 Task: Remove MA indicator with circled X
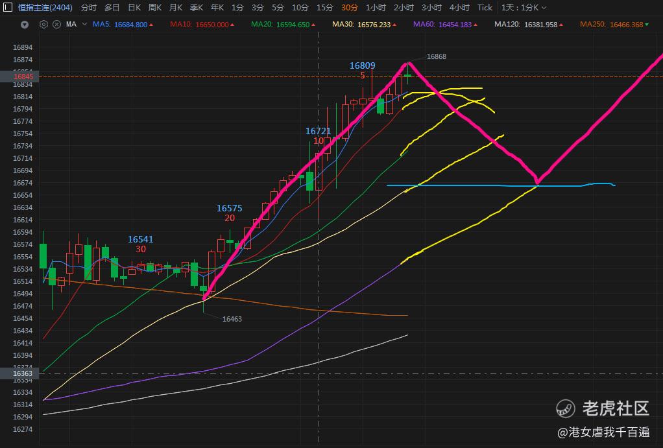click(56, 25)
